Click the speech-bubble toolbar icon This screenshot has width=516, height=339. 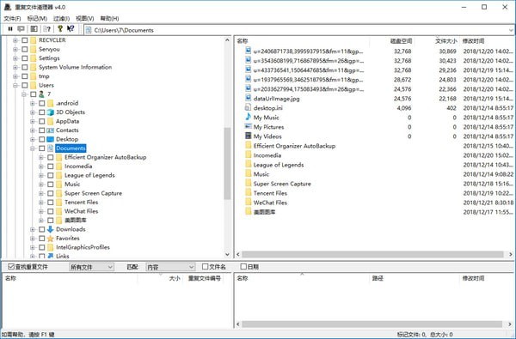tap(21, 29)
